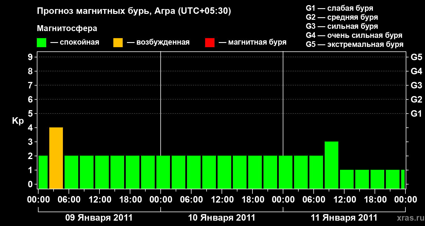Select the orange Kp 4 bar on 09 January
425x226 pixels.
(x=56, y=158)
